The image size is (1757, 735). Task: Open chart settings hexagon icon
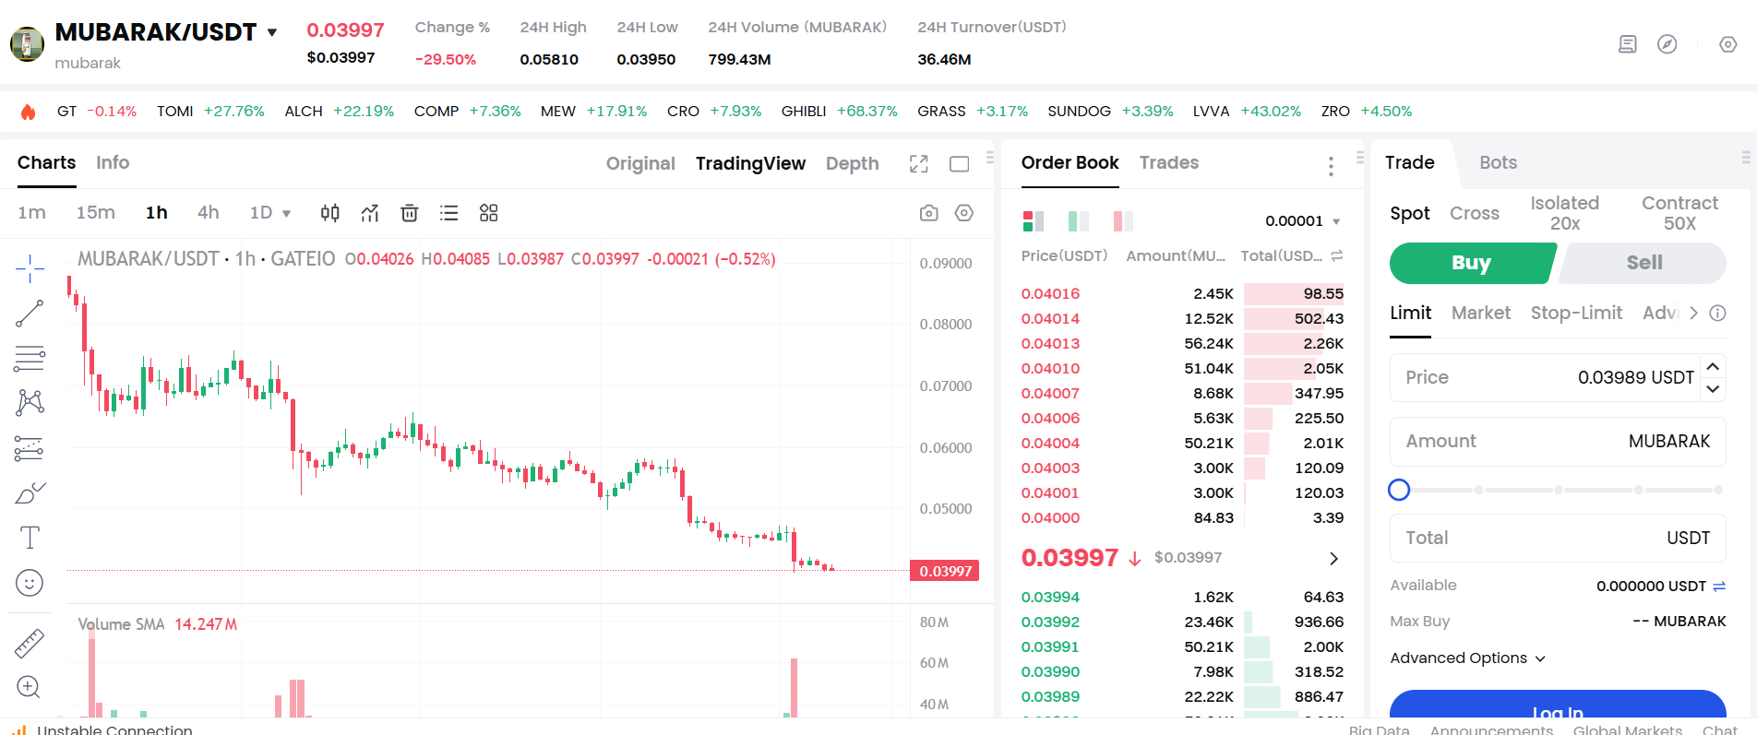click(x=964, y=213)
